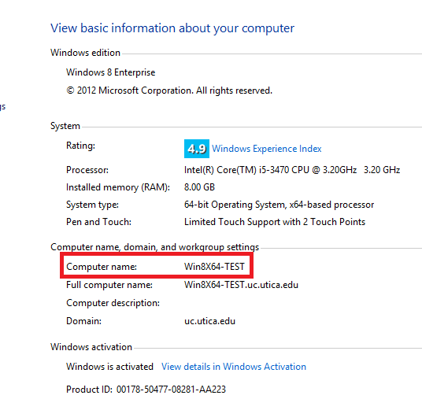
Task: Click the page heading View basic information
Action: pos(172,28)
